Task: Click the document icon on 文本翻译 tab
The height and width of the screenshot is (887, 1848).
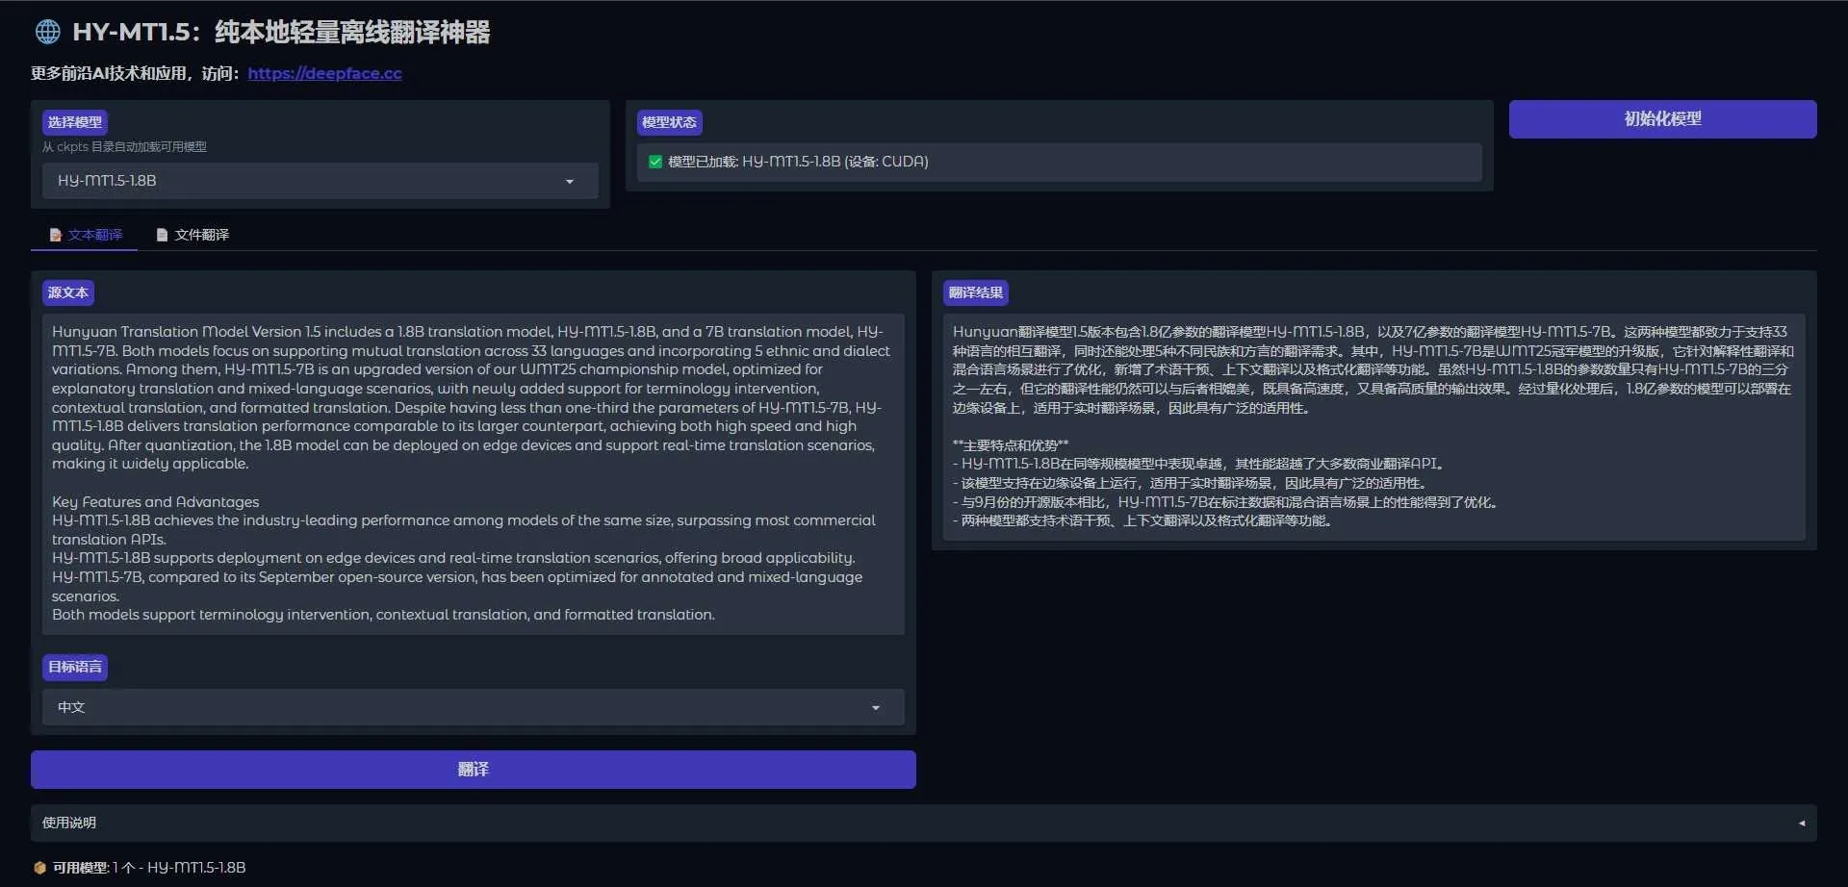Action: 56,234
